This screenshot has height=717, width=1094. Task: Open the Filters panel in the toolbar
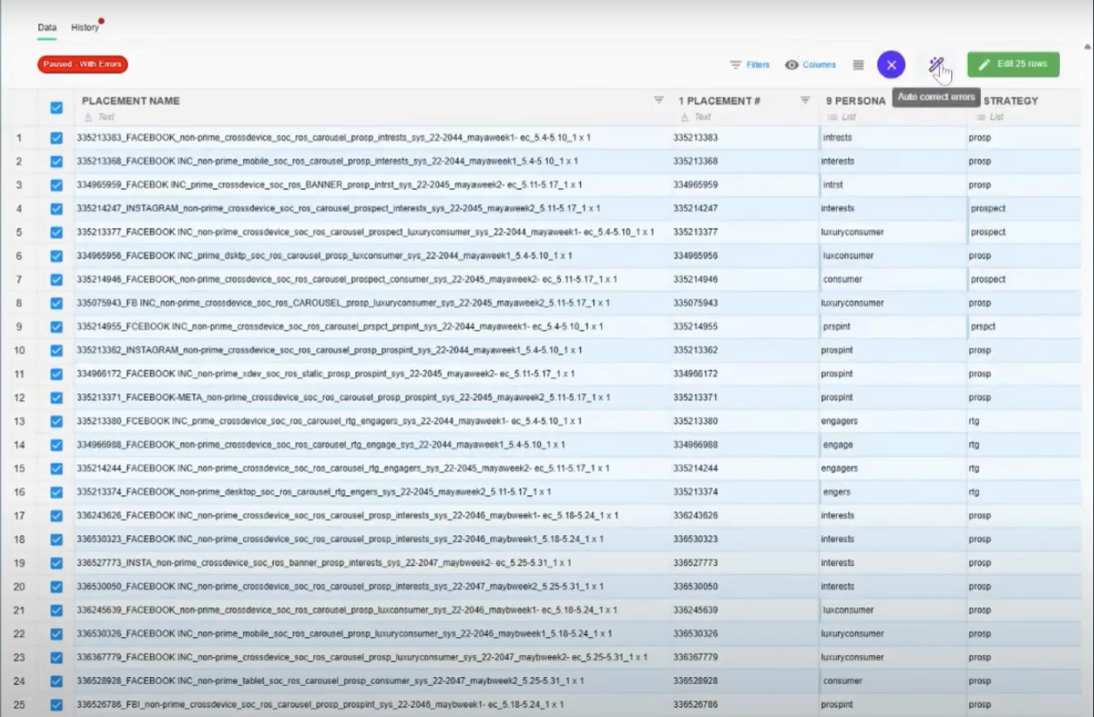pos(749,64)
